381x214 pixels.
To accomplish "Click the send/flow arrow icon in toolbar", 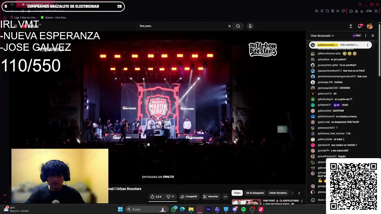I will 338,11.
